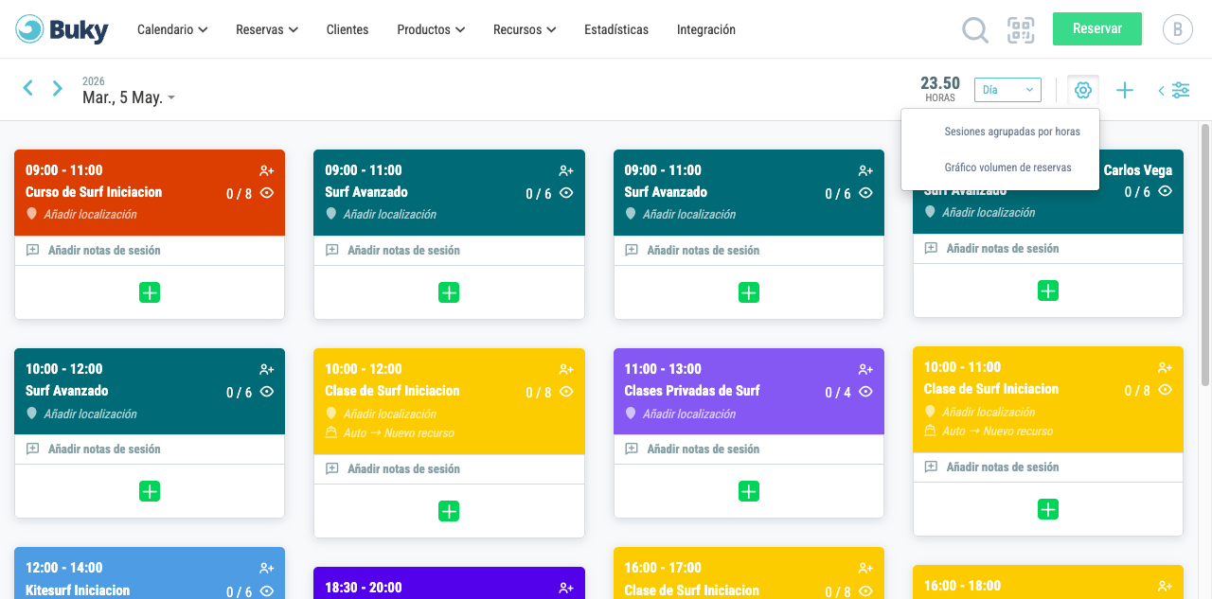1212x599 pixels.
Task: Toggle eye on Kitesurf Iniciacion card
Action: point(267,590)
